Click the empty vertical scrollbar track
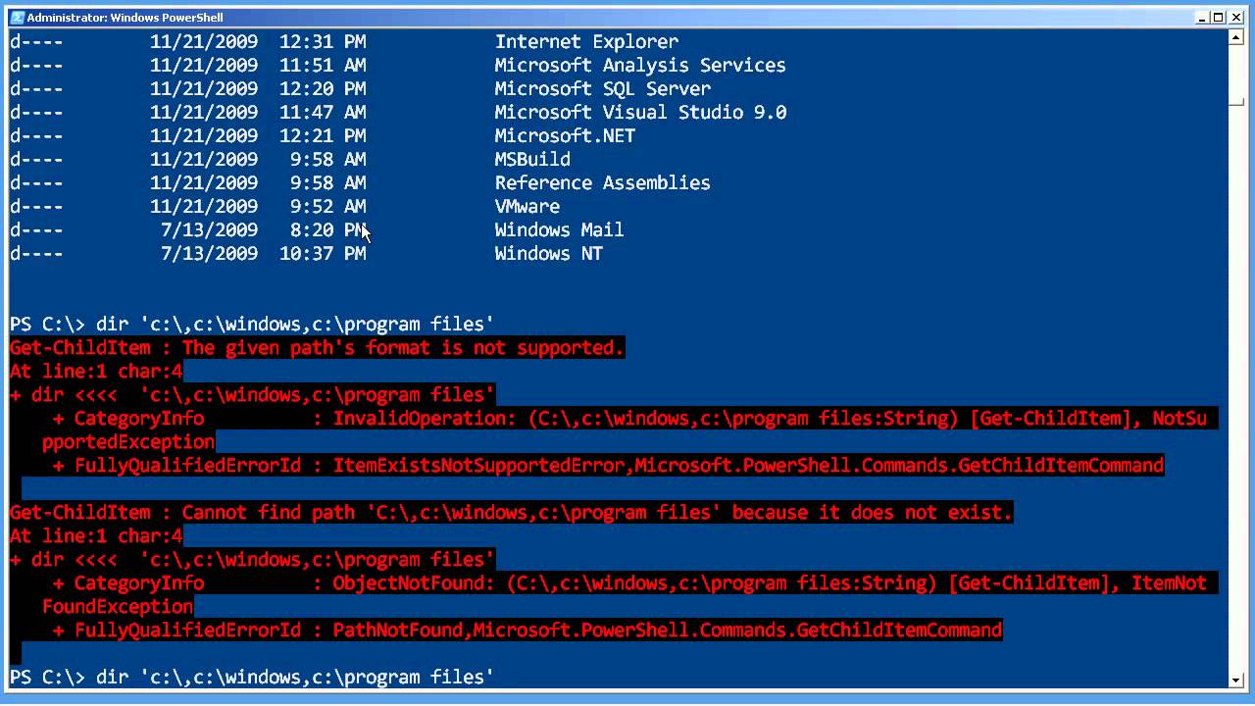Viewport: 1255px width, 706px height. 1236,392
